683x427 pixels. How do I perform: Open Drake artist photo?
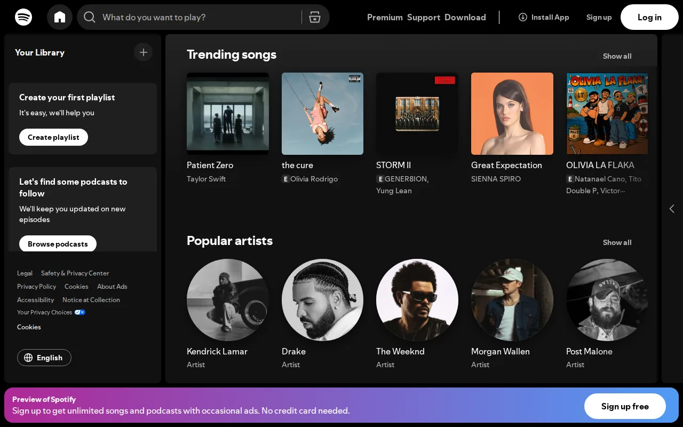point(323,300)
